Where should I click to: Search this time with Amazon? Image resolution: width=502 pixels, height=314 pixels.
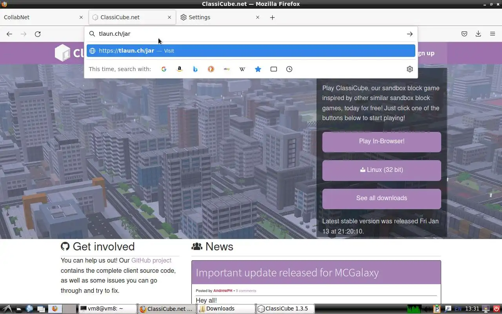(180, 69)
